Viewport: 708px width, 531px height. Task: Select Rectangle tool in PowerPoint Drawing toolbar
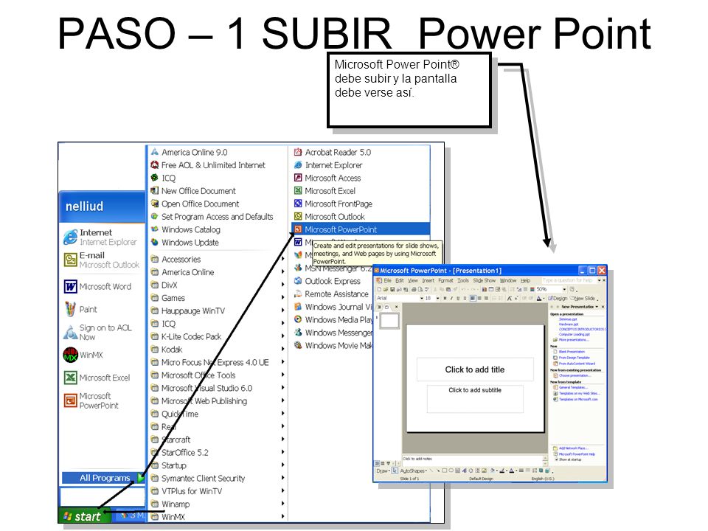click(444, 471)
